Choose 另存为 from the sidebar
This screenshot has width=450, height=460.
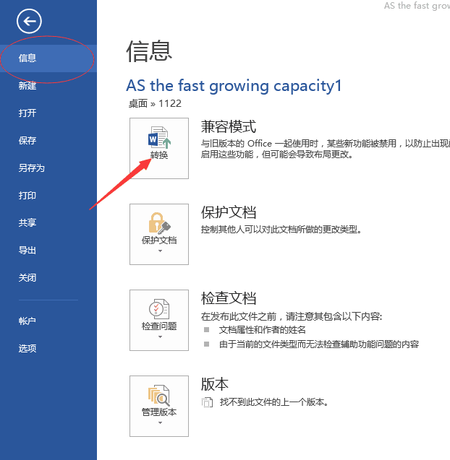[48, 168]
